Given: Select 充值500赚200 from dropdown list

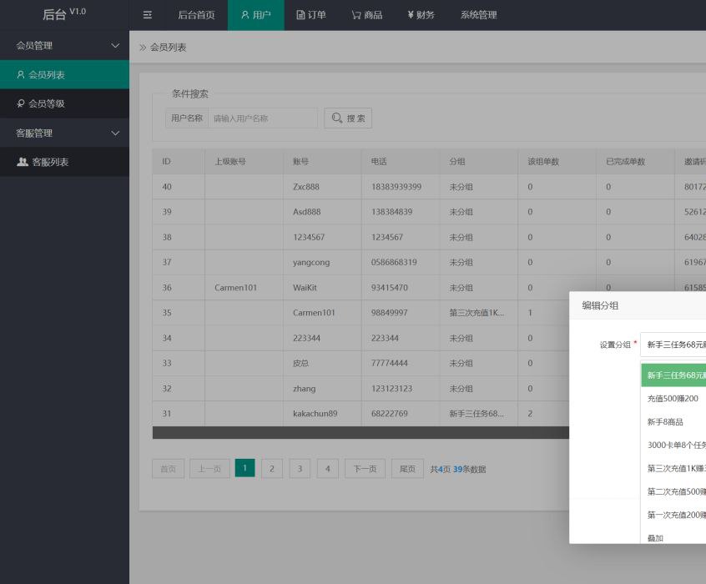Looking at the screenshot, I should [x=673, y=399].
